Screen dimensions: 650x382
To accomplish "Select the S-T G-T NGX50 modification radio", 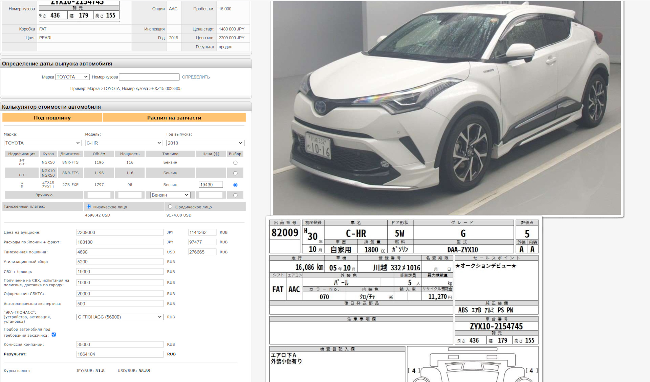I will coord(235,163).
